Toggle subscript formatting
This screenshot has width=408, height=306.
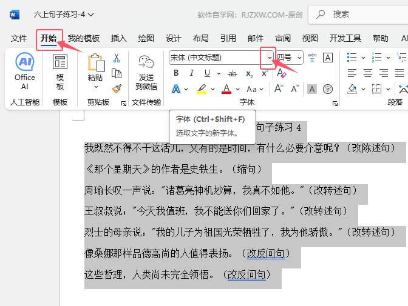coord(250,74)
